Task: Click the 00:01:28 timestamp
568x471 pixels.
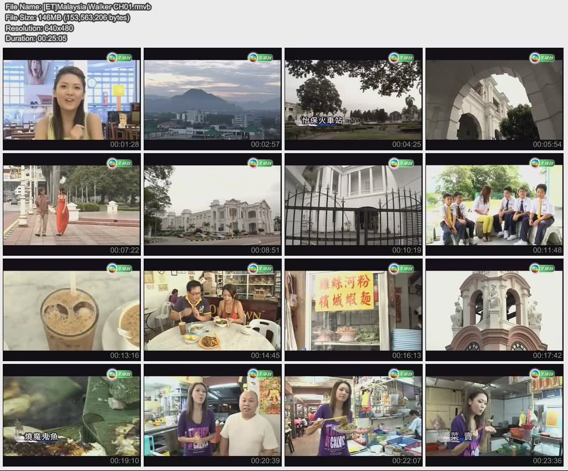Action: click(x=125, y=144)
